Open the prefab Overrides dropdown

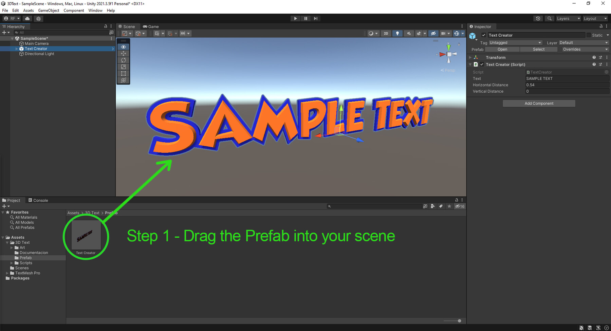[x=585, y=49]
